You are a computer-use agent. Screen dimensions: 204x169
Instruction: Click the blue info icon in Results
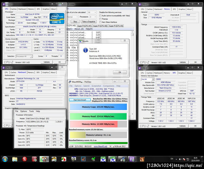tap(85, 50)
